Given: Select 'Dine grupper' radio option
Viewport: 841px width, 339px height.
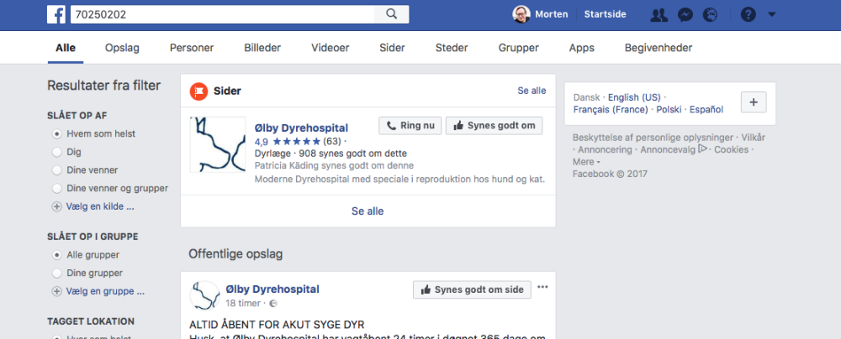Looking at the screenshot, I should coord(57,273).
